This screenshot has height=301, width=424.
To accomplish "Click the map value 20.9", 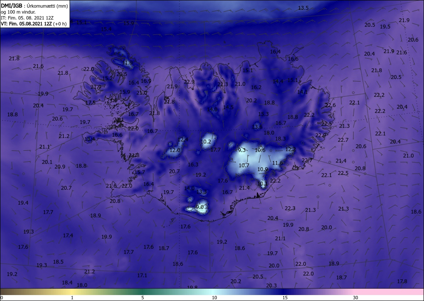I will [60, 166].
